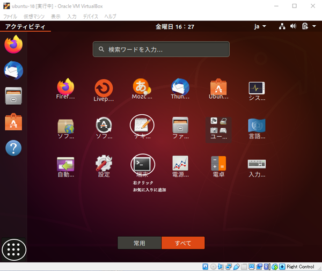Launch the Text Editor app
The width and height of the screenshot is (322, 271).
click(x=142, y=127)
